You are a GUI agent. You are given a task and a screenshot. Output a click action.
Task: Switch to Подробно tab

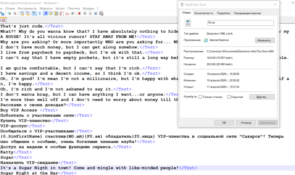223,13
